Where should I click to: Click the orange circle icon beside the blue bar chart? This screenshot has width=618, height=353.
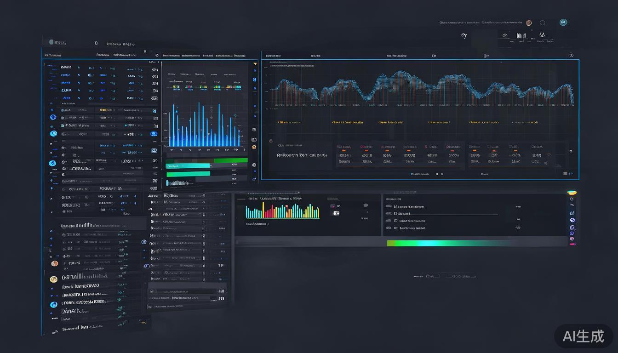tap(254, 147)
